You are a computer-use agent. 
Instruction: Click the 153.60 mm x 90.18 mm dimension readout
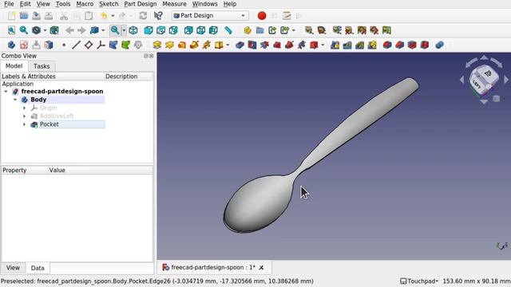tap(477, 281)
